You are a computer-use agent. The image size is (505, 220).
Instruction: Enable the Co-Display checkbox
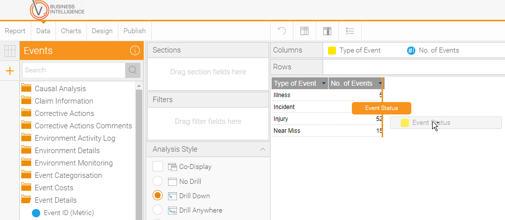coord(158,166)
